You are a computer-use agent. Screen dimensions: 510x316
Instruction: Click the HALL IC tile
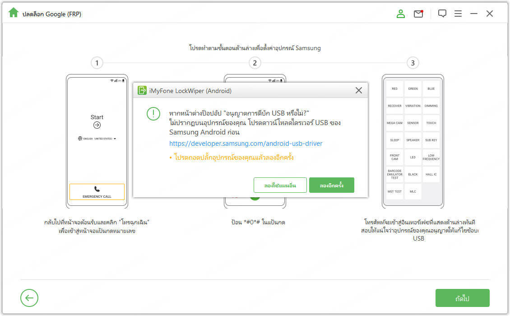431,174
